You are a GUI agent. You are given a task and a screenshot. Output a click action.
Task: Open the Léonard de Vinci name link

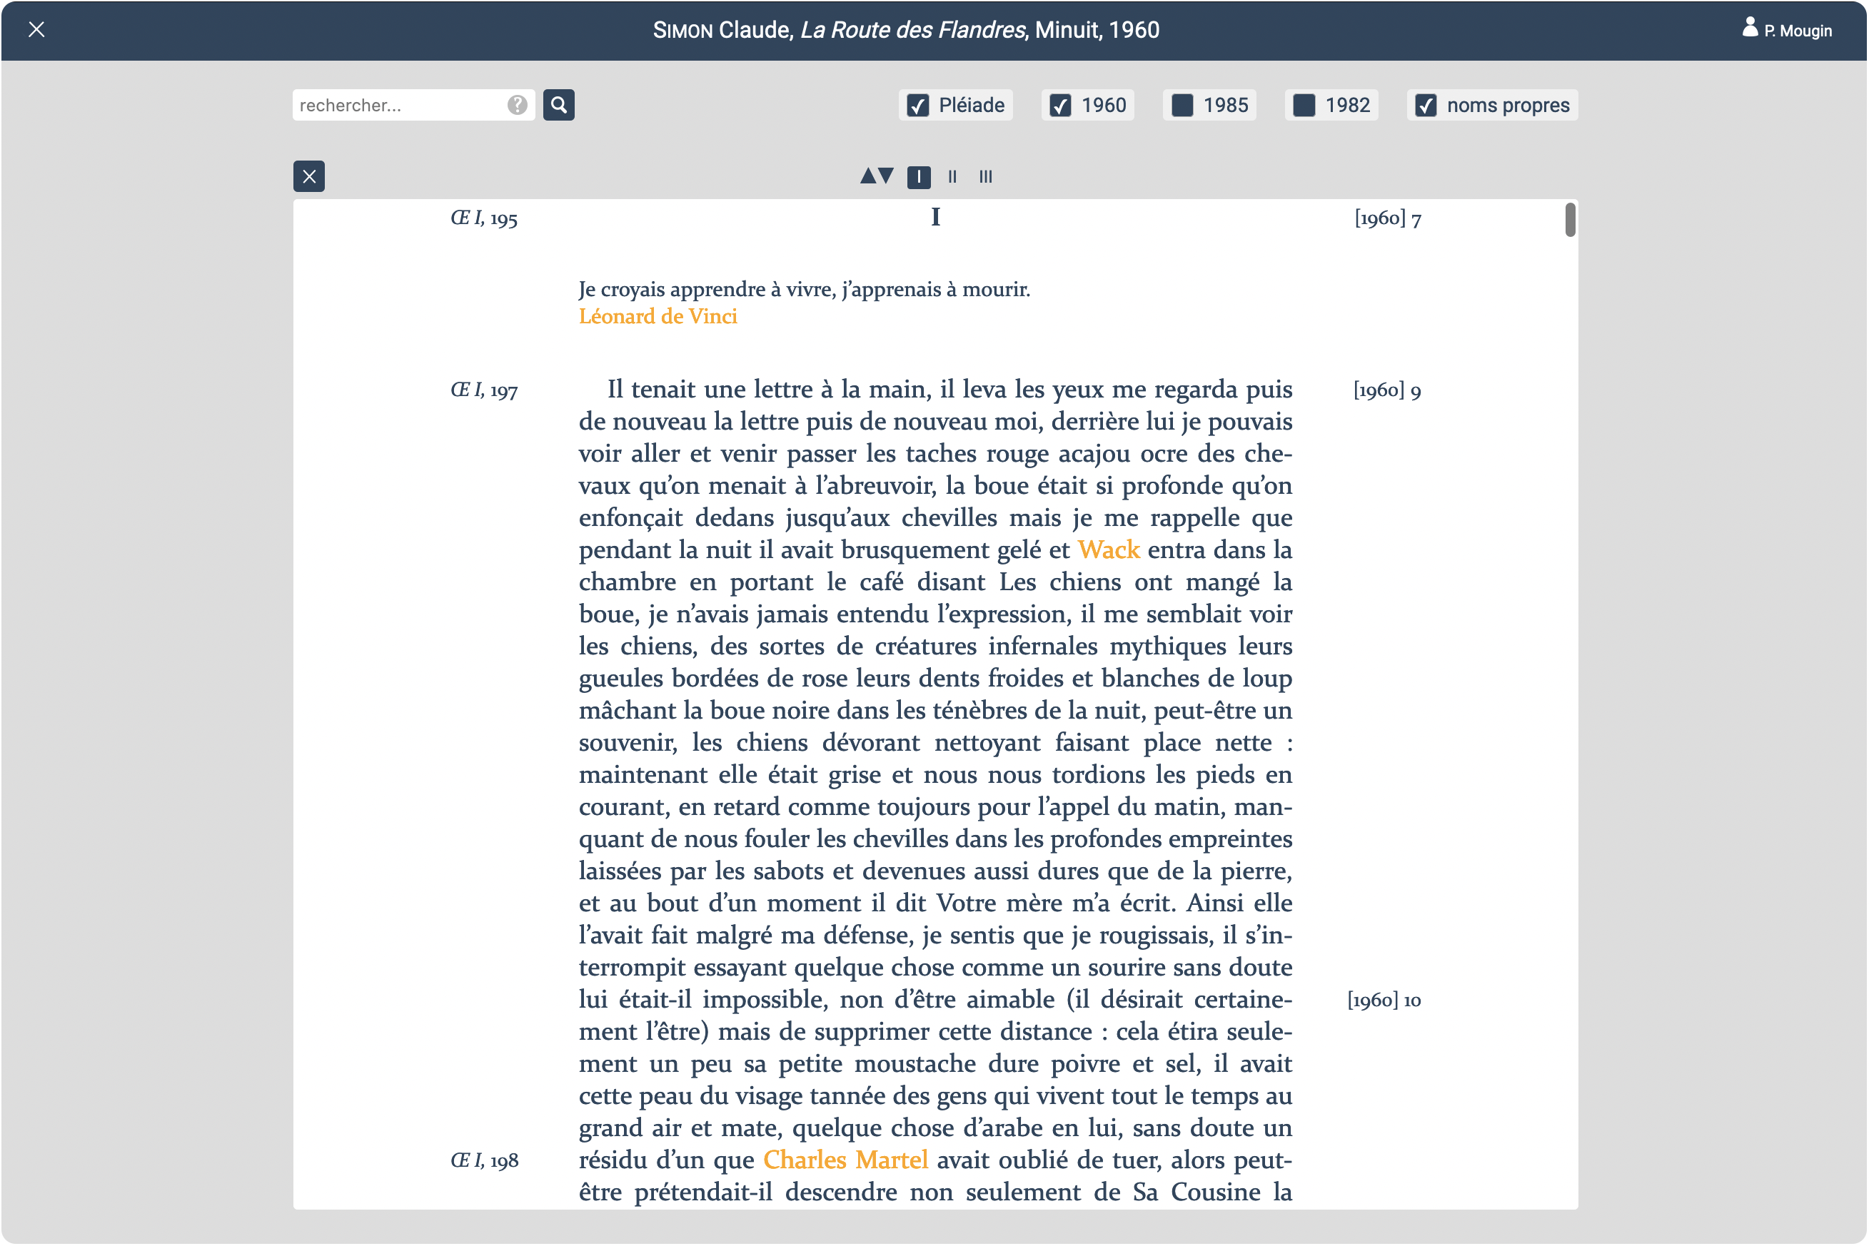pyautogui.click(x=658, y=316)
